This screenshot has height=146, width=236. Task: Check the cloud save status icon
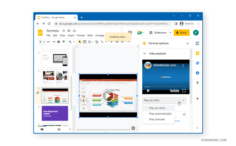pos(74,31)
